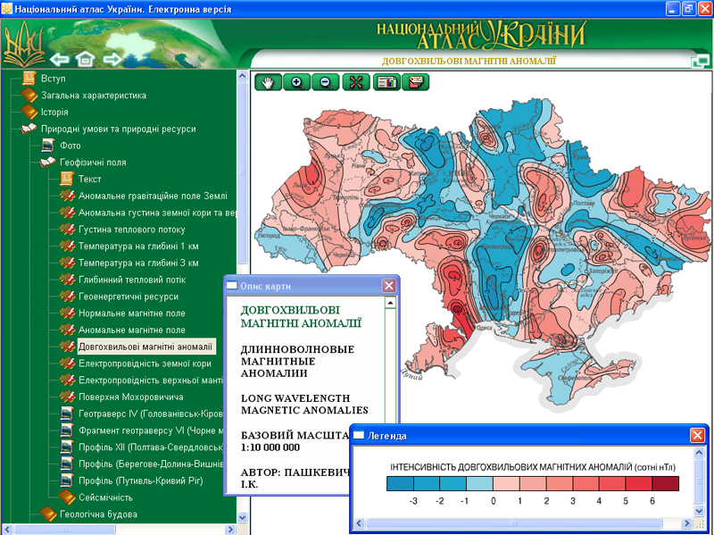Select Аномальна густина земної кори map
The height and width of the screenshot is (535, 714).
click(x=157, y=213)
